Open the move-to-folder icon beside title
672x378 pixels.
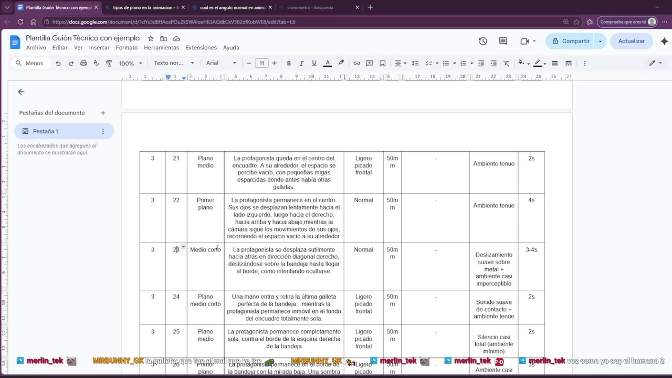163,38
